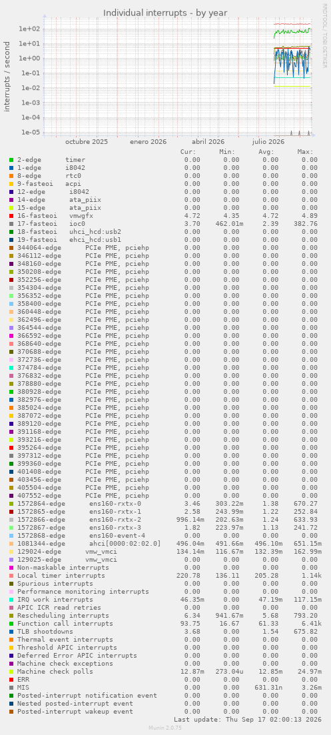Click the Cur: column header
Viewport: 331px width, 735px height.
188,152
